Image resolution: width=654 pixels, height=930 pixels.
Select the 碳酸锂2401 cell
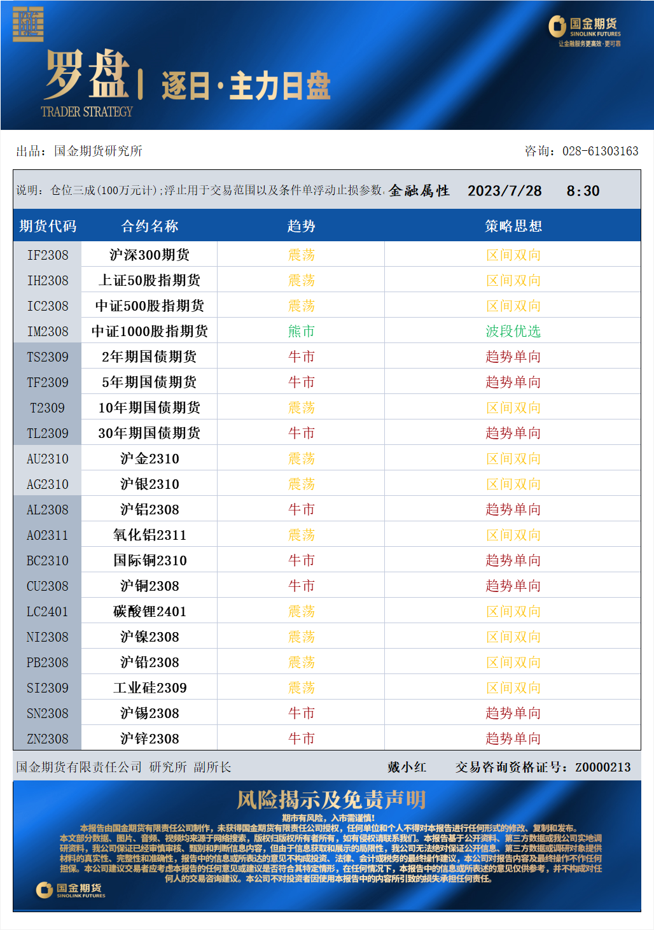[x=150, y=611]
